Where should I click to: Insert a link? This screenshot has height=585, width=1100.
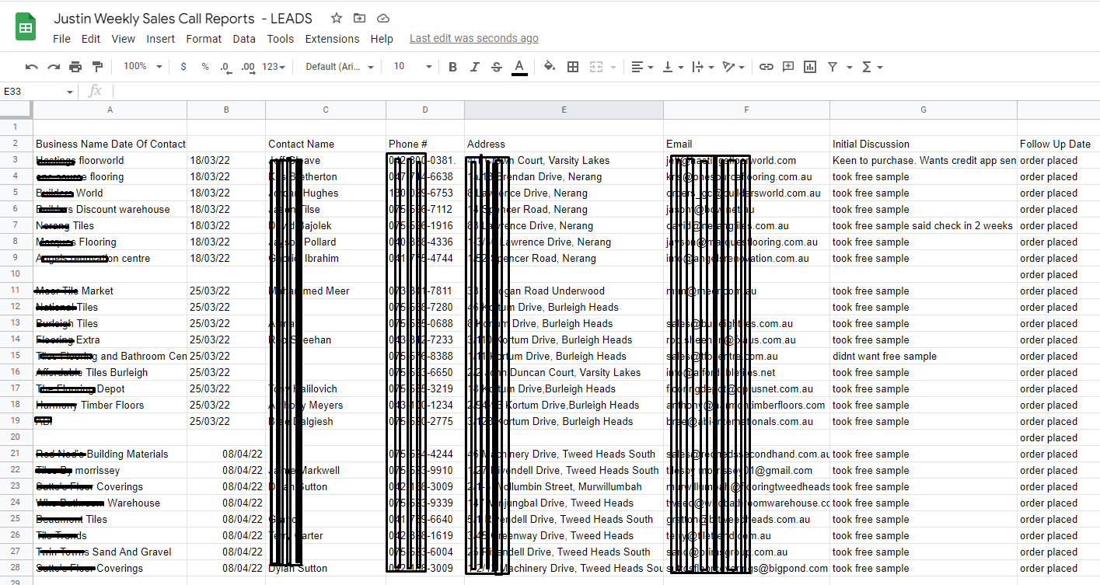click(x=767, y=67)
